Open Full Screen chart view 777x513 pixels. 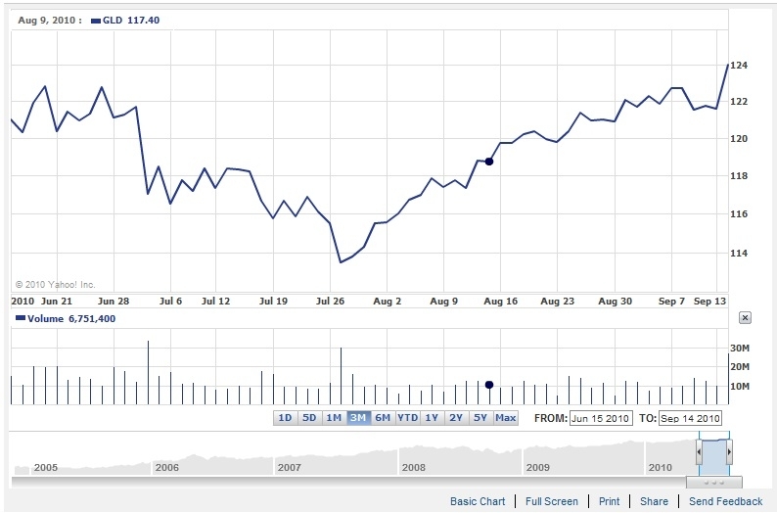tap(552, 501)
